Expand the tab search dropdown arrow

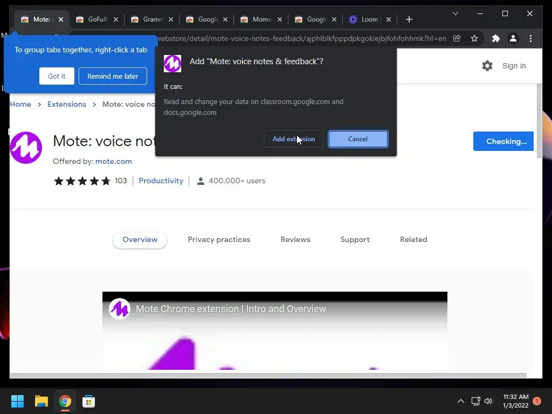pyautogui.click(x=455, y=13)
